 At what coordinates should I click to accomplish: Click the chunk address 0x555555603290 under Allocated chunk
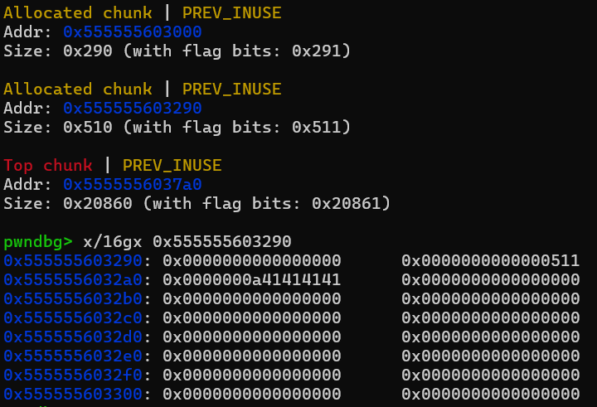tap(133, 108)
